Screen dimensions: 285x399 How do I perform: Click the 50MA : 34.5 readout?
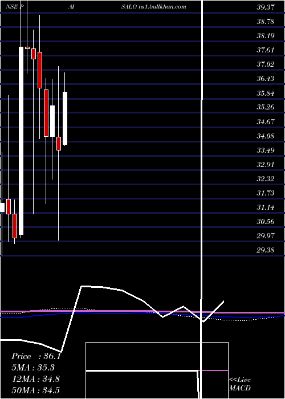(x=36, y=390)
